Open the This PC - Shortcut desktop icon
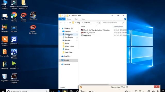Screen dimensions: 165x92 click(x=4, y=5)
